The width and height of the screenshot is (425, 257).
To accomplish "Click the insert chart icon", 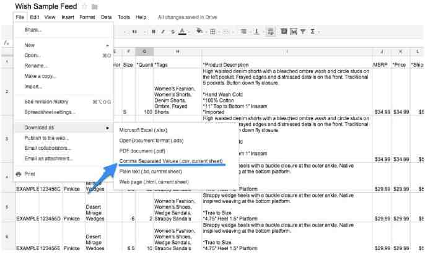I will click(294, 32).
